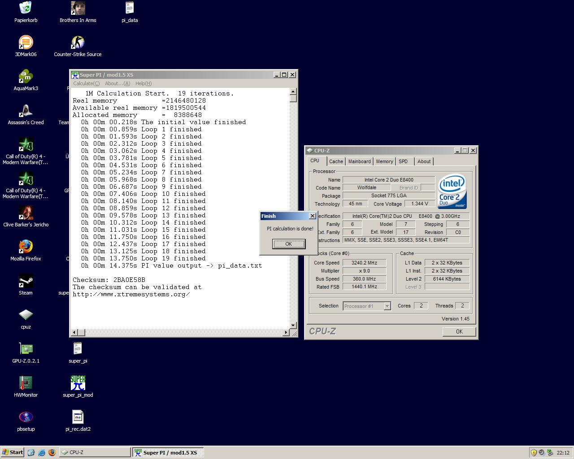Expand the Processor #1 selection dropdown
Viewport: 574px width, 459px height.
[387, 306]
